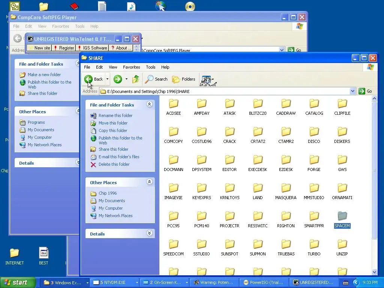Click About in WinTelnet window
Screen dimensions: 384x288
121,48
